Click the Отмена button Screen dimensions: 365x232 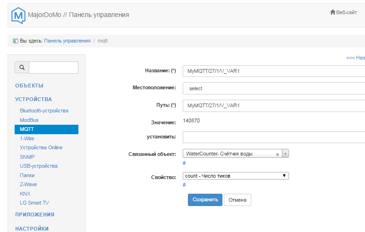pyautogui.click(x=238, y=200)
